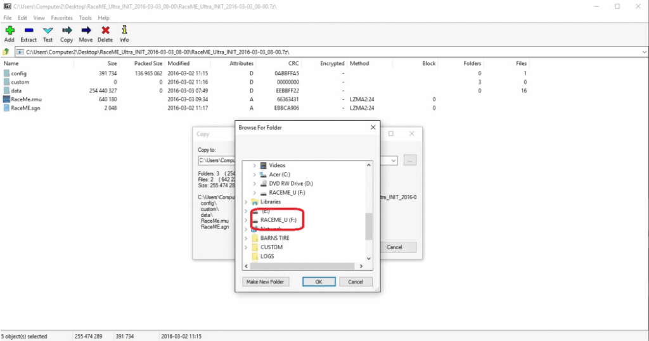Expand the Libraries tree node

pos(247,202)
